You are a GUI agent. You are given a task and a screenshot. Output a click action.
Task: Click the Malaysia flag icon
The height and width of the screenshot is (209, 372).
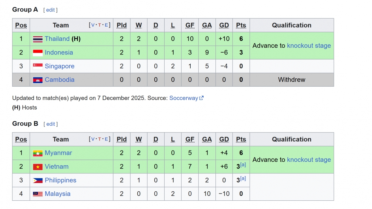[38, 194]
